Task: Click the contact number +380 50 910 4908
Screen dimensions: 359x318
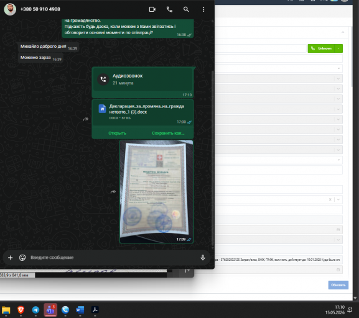Action: [40, 9]
